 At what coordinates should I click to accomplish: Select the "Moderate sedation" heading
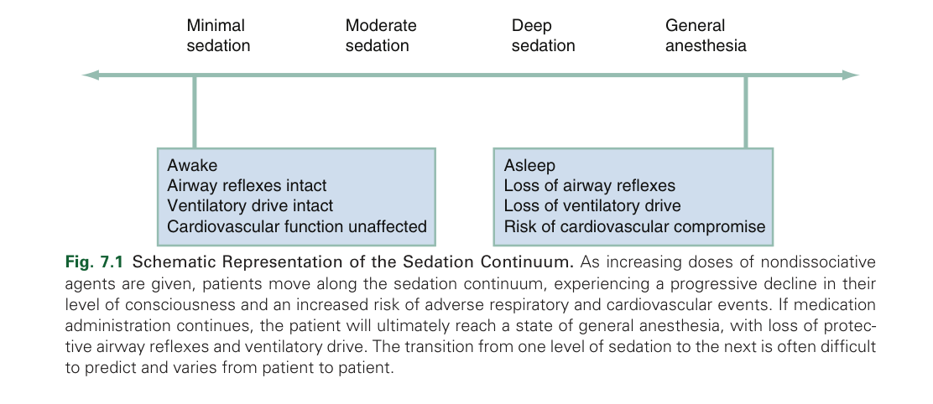tap(380, 36)
